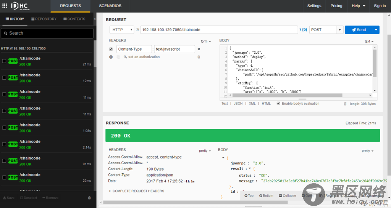Viewport: 391px width, 208px height.
Task: Change response body pretty dropdown
Action: tap(368, 151)
